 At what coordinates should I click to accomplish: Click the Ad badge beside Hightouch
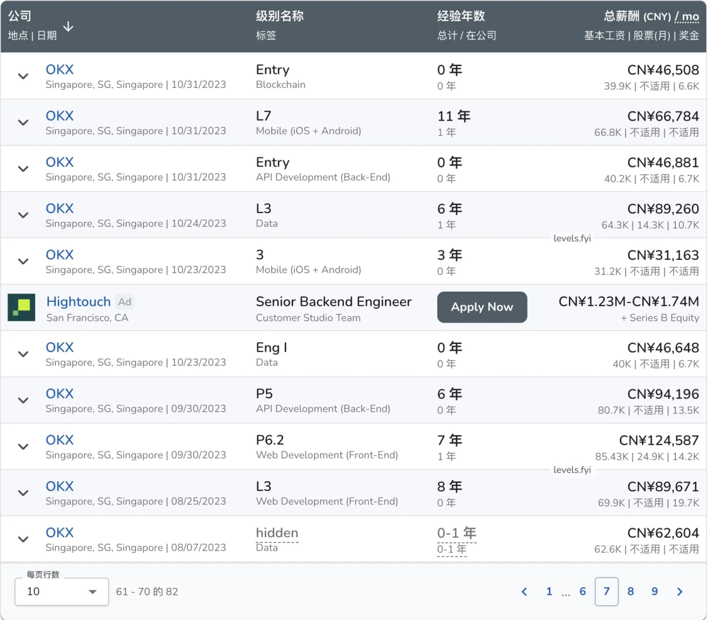(x=125, y=302)
